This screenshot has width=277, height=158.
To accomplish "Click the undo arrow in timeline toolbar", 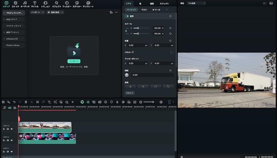I will (x=14, y=102).
